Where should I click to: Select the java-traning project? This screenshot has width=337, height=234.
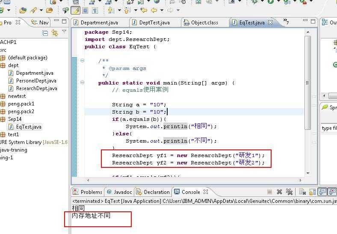coord(14,150)
